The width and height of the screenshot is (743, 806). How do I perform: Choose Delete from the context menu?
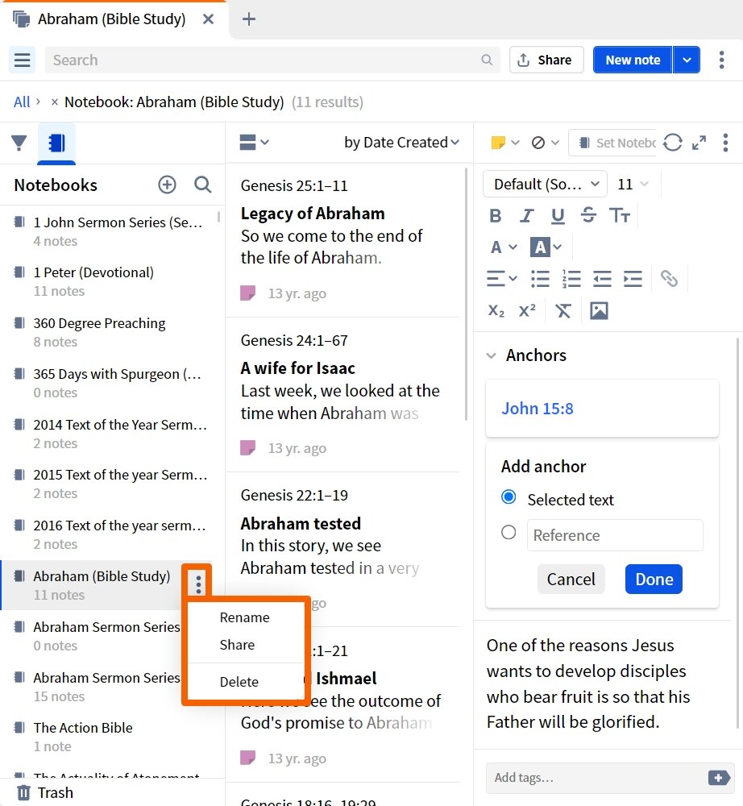(x=239, y=682)
